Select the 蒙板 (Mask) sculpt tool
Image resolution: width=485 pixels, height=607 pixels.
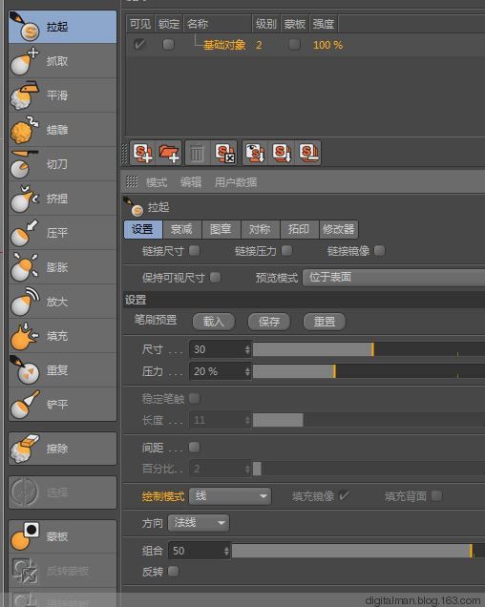point(62,536)
